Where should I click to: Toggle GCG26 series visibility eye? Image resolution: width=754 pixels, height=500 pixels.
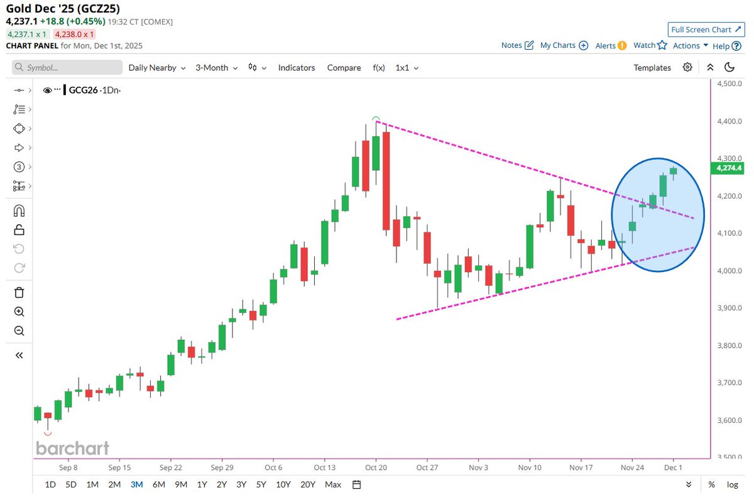[x=47, y=90]
